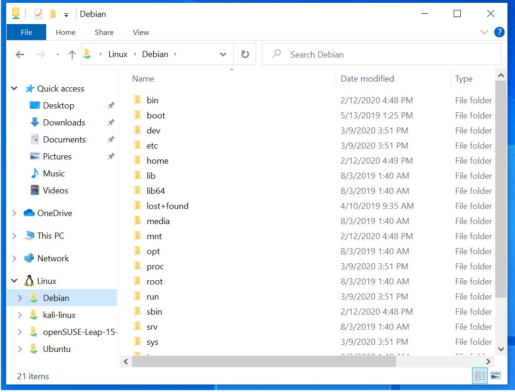Click the Search Debian input field

click(x=382, y=54)
